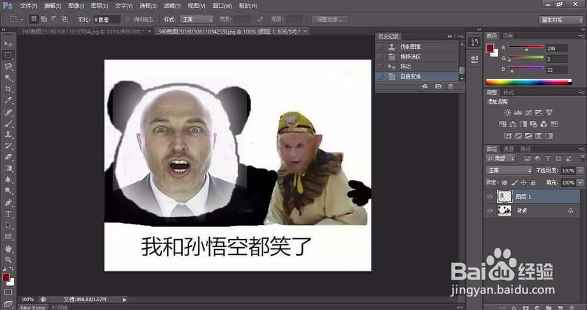Open the 样式 style dropdown in options bar
587x310 pixels.
196,19
